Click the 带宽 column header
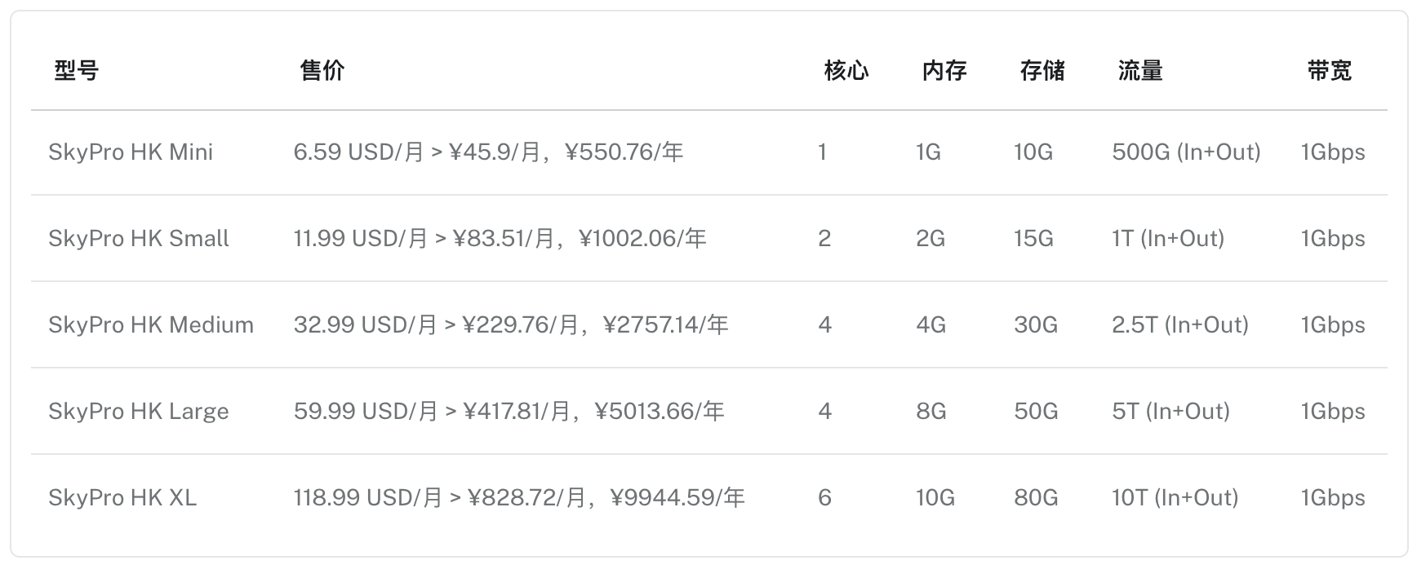 tap(1330, 71)
